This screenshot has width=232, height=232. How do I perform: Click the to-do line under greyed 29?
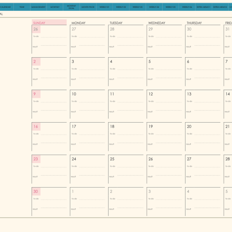169,37
